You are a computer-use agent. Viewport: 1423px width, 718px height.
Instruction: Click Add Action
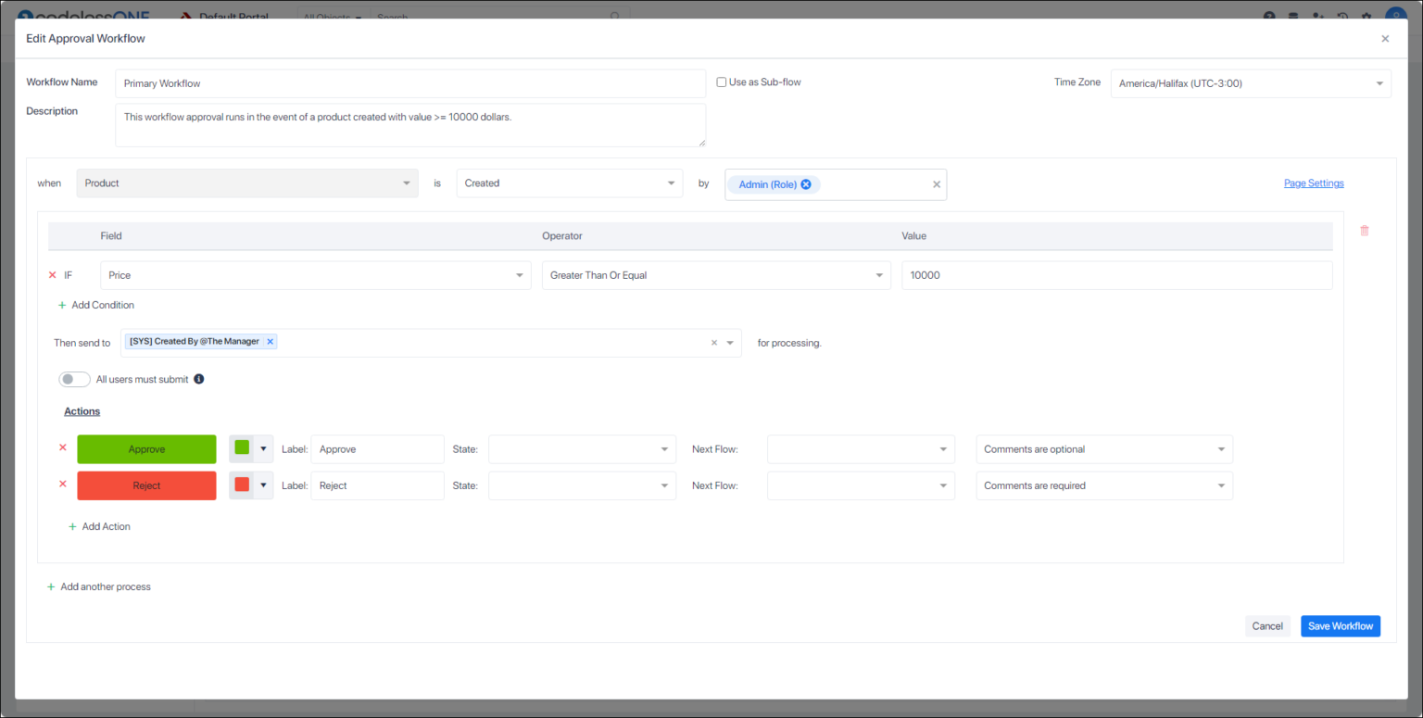[107, 526]
